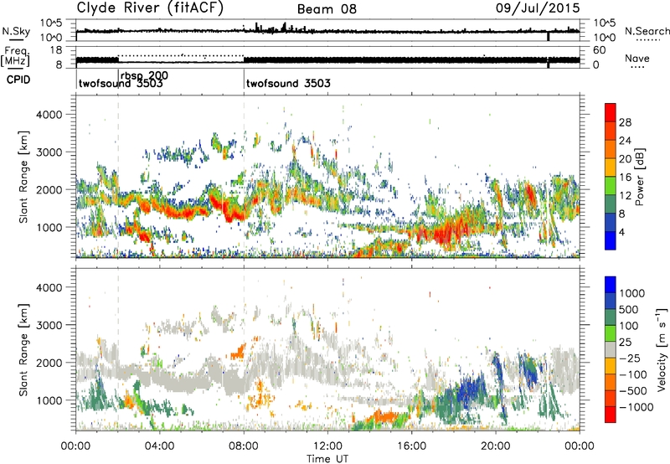Select the "-1000" Velocity color bar label
This screenshot has width=670, height=464.
click(x=636, y=407)
